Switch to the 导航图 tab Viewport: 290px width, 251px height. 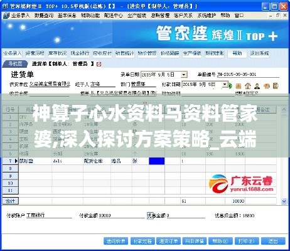(x=14, y=64)
